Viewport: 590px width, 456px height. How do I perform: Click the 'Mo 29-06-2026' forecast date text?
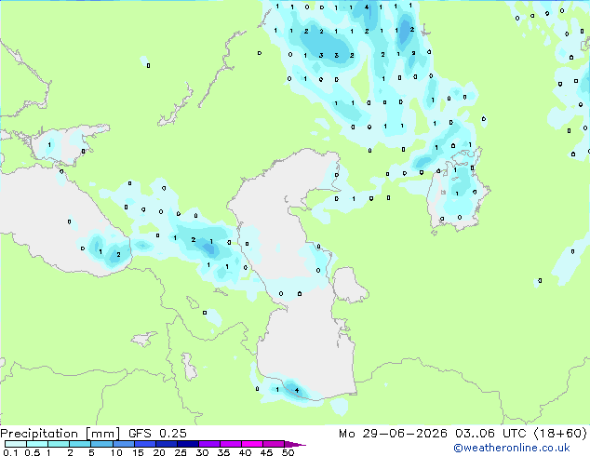pyautogui.click(x=393, y=434)
